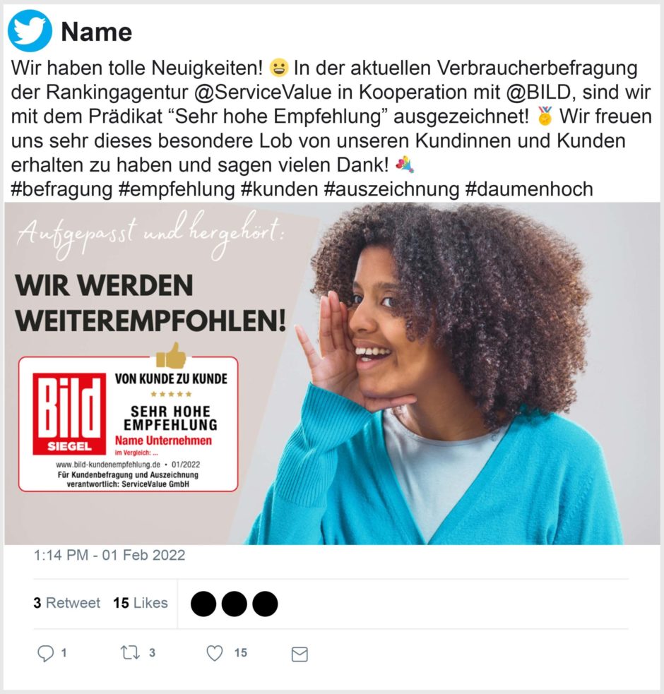Click the first black liker avatar circle

click(x=203, y=604)
